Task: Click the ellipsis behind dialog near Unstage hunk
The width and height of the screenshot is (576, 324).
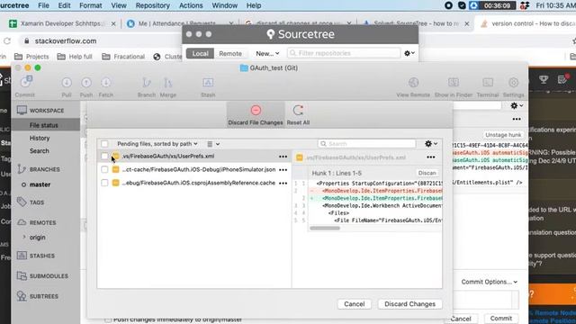Action: (x=517, y=119)
